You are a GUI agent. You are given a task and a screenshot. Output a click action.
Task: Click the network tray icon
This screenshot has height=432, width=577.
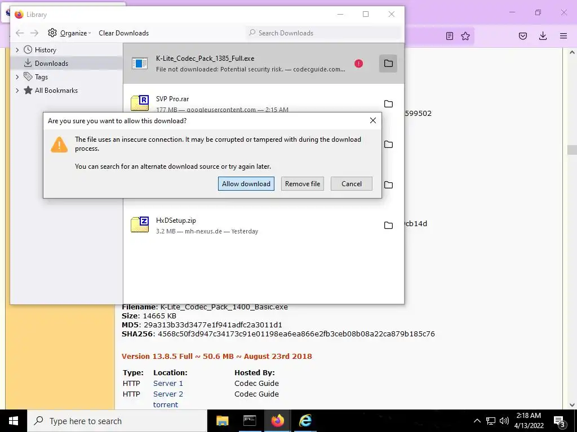click(491, 421)
